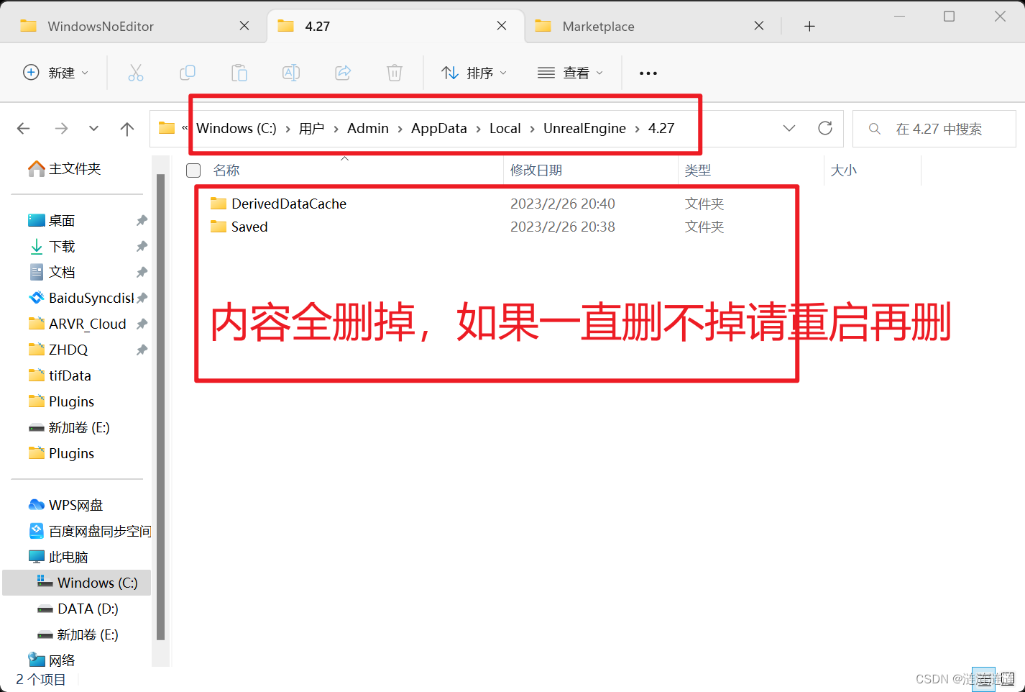Click the Rename icon in toolbar
This screenshot has width=1025, height=692.
tap(291, 73)
